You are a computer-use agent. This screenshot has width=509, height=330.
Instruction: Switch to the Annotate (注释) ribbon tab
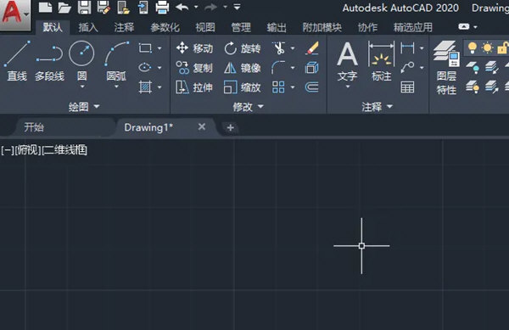coord(124,27)
